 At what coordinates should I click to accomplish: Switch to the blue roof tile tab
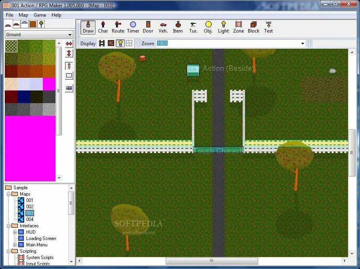(25, 24)
